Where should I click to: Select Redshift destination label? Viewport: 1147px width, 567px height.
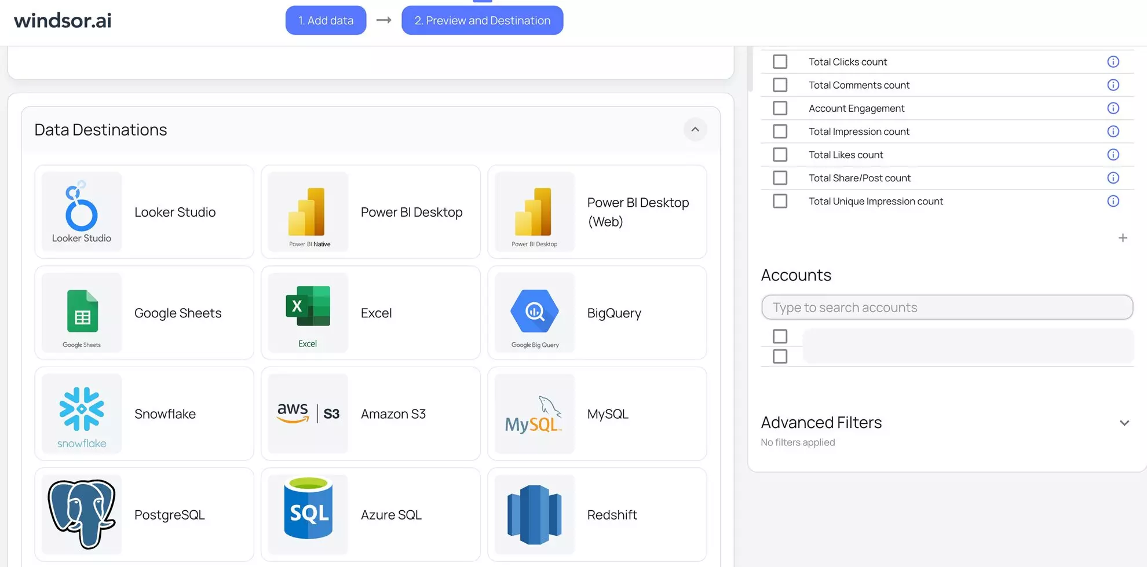pyautogui.click(x=612, y=515)
